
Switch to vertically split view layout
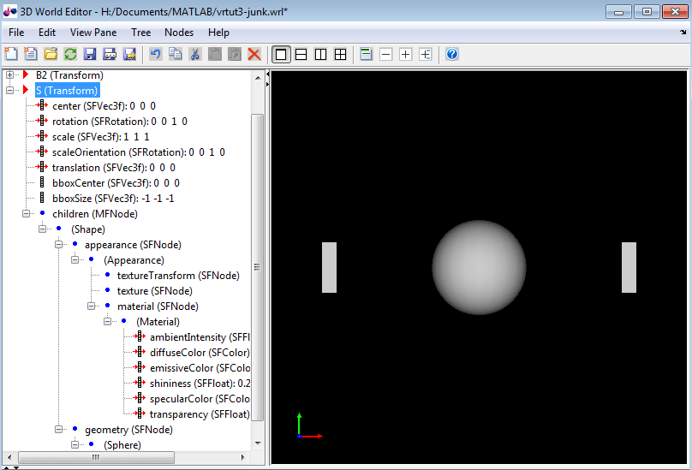(x=321, y=54)
